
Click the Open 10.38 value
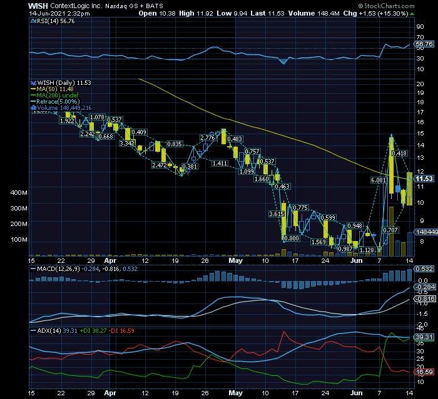157,13
